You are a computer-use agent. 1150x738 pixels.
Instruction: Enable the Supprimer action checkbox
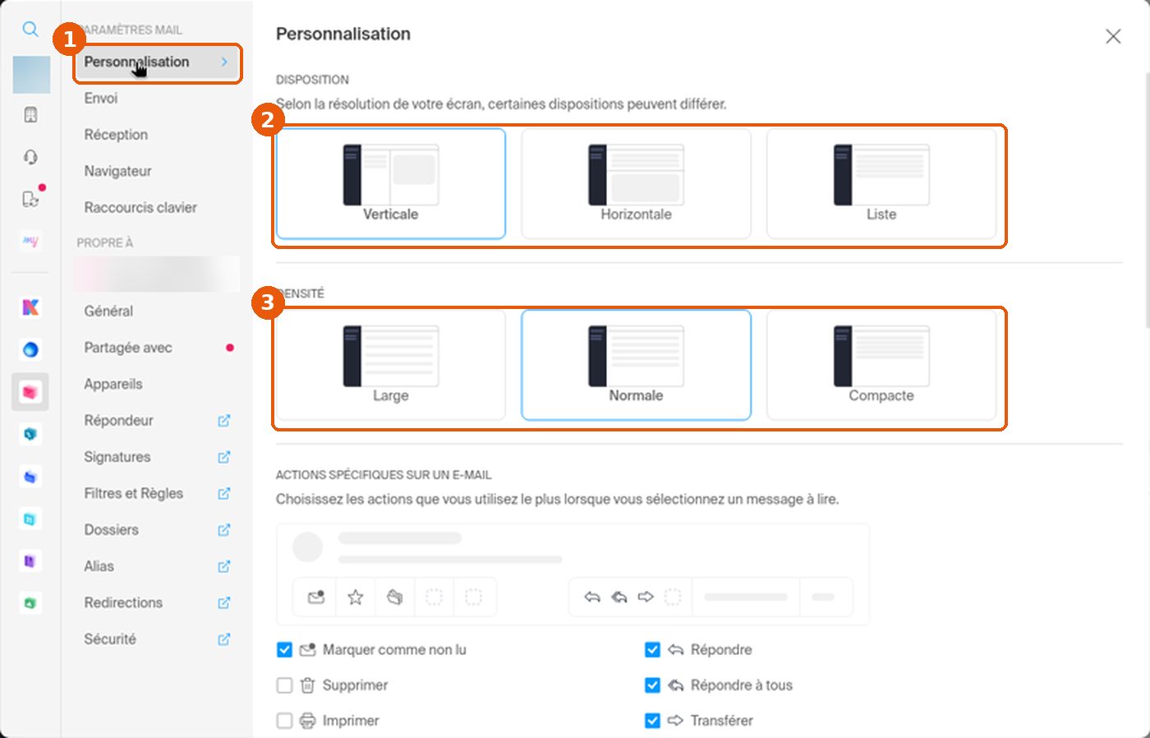click(284, 685)
